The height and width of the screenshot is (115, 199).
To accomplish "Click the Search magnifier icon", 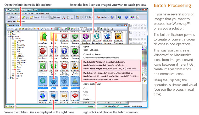I will [x=87, y=17].
